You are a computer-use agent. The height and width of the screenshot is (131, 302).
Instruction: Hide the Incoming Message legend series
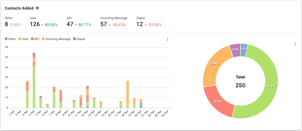tap(56, 39)
